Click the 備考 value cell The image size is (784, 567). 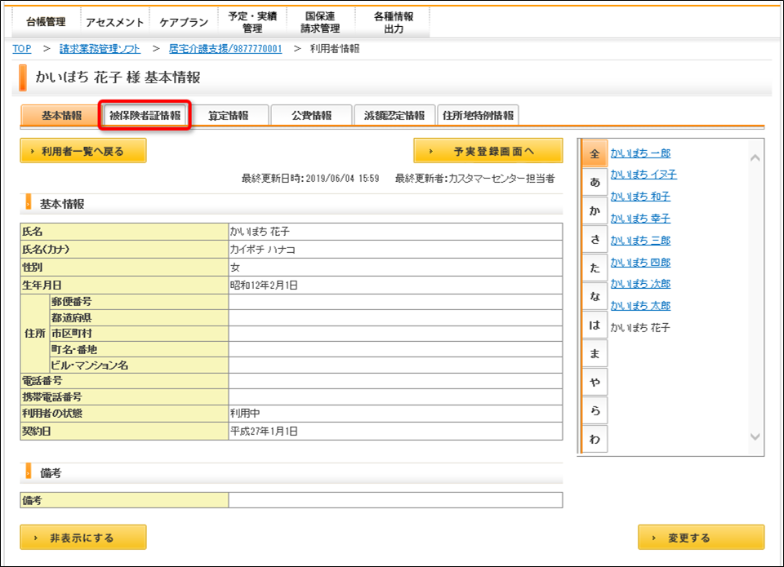[x=395, y=500]
